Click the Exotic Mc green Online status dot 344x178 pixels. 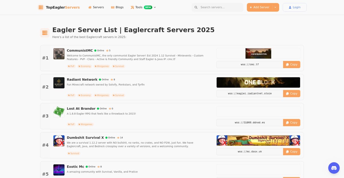(x=87, y=167)
